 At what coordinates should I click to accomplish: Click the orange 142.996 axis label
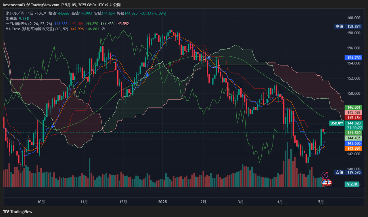click(x=353, y=148)
